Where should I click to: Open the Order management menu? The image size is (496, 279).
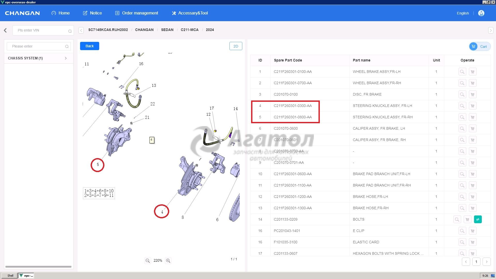pos(136,13)
